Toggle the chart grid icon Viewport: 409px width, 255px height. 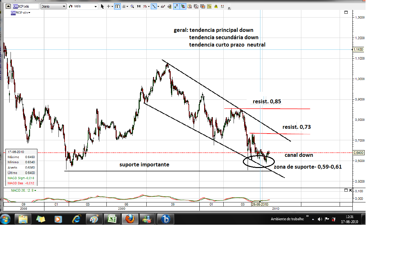pyautogui.click(x=123, y=6)
